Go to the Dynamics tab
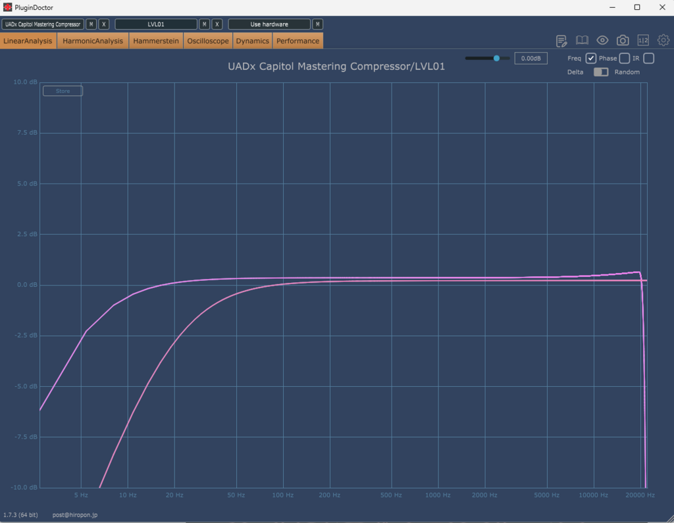Viewport: 674px width, 523px height. (252, 41)
